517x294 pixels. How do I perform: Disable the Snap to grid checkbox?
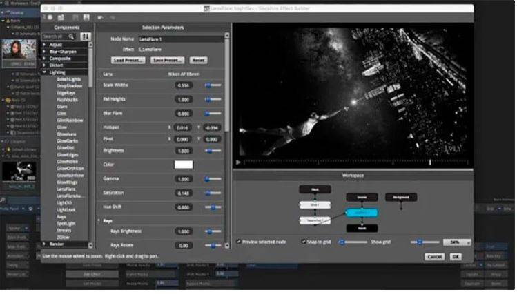[x=304, y=242]
